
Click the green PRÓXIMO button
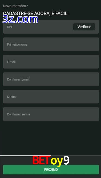coord(51,170)
